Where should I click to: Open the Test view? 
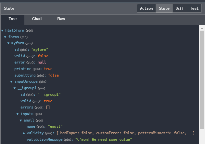(194, 8)
